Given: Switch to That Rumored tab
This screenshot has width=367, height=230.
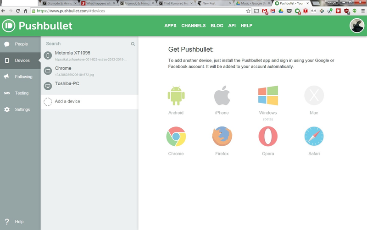Looking at the screenshot, I should coord(176,3).
